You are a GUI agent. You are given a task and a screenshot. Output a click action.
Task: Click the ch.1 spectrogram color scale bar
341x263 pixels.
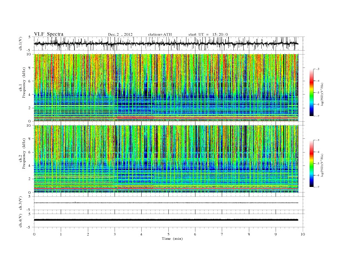tap(311, 92)
